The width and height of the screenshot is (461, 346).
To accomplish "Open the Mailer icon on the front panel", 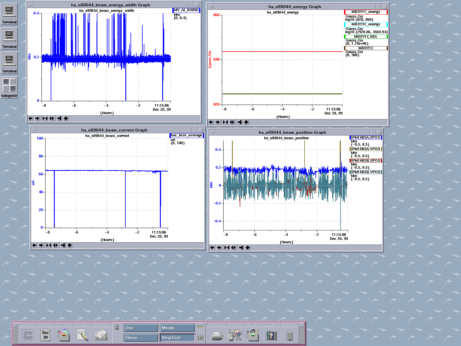I will (101, 335).
